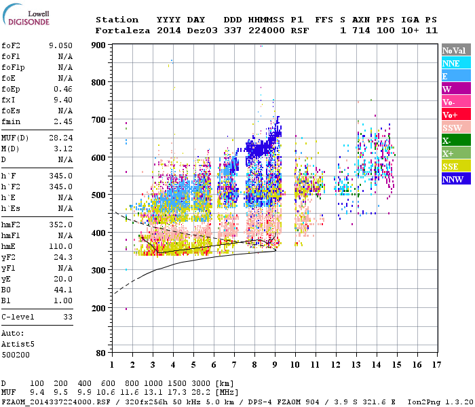
Task: Click the hmF2 value 352.0
Action: pos(60,225)
